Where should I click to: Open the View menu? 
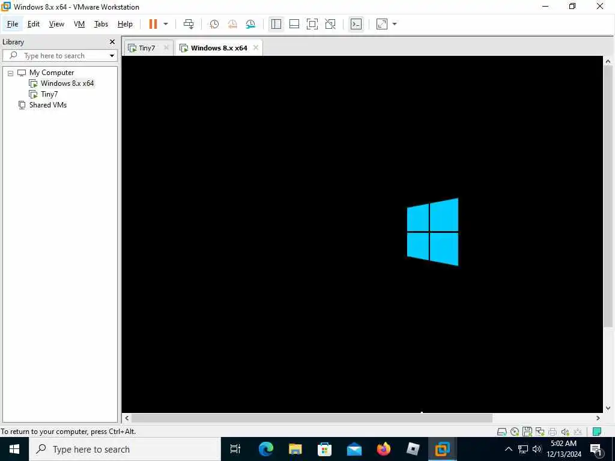pyautogui.click(x=56, y=24)
